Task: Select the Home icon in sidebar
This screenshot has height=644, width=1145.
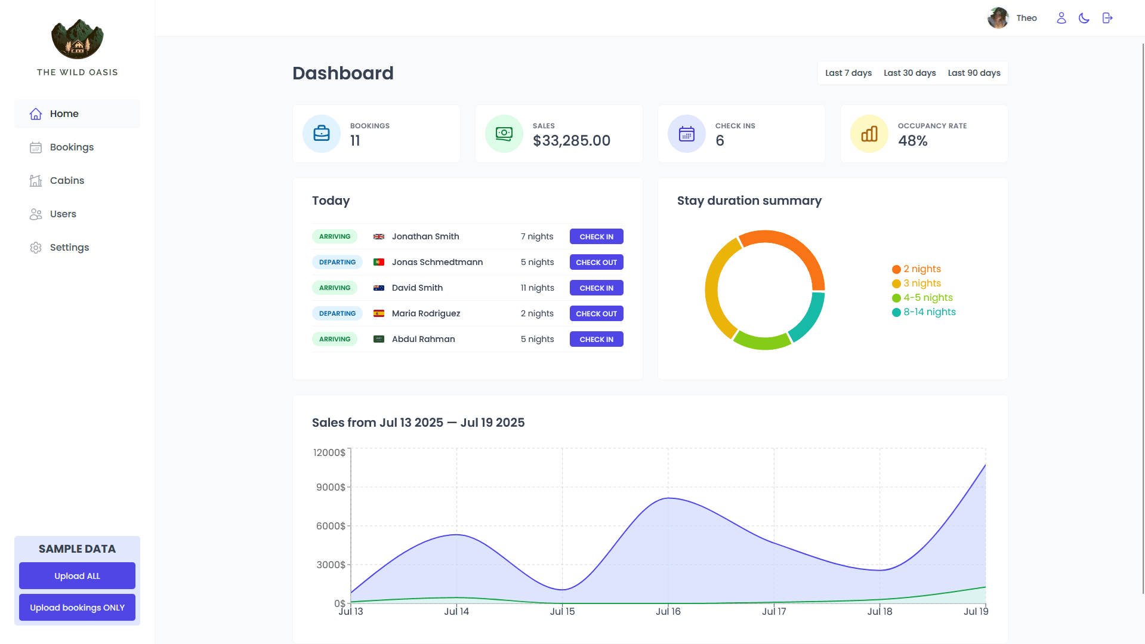Action: 36,113
